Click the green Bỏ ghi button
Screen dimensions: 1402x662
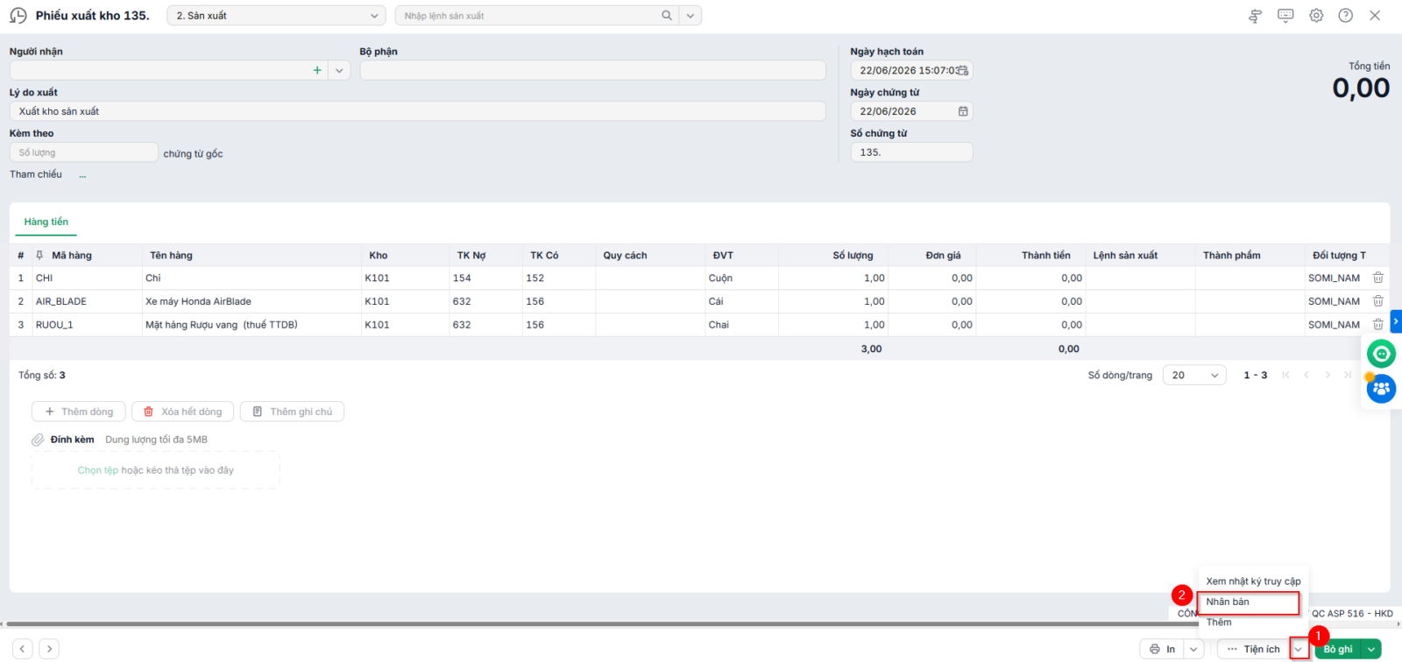1338,649
